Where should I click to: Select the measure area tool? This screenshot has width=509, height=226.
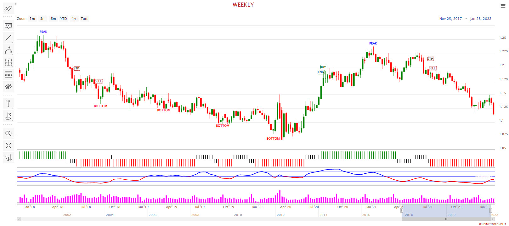[8, 62]
